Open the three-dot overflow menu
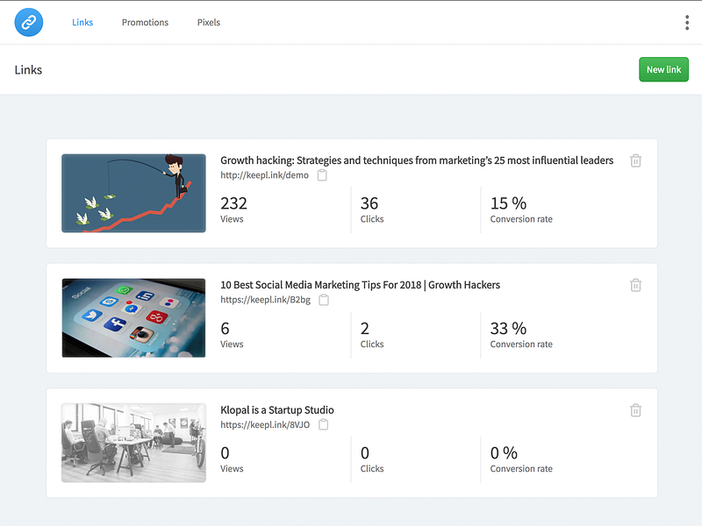 [687, 23]
